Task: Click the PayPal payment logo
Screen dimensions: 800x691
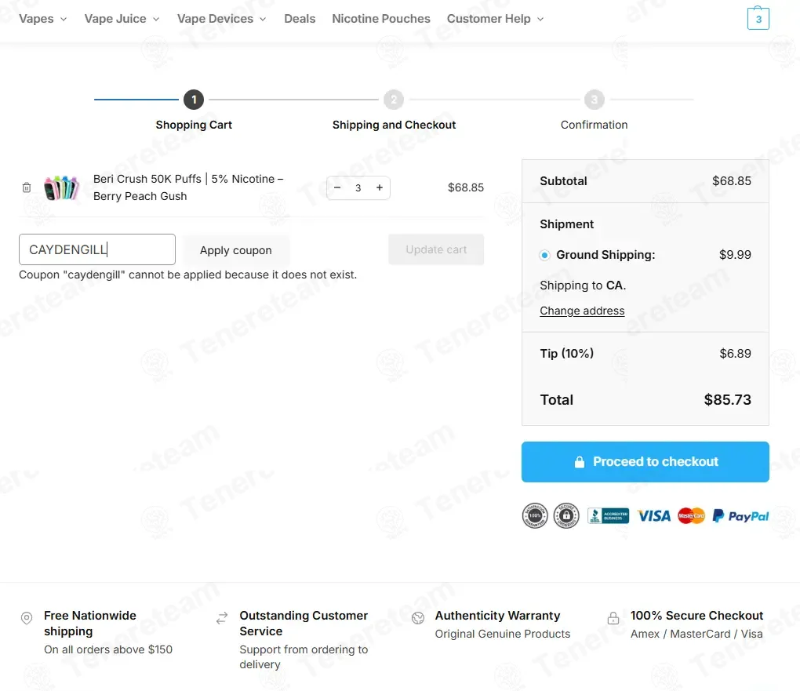Action: point(741,516)
